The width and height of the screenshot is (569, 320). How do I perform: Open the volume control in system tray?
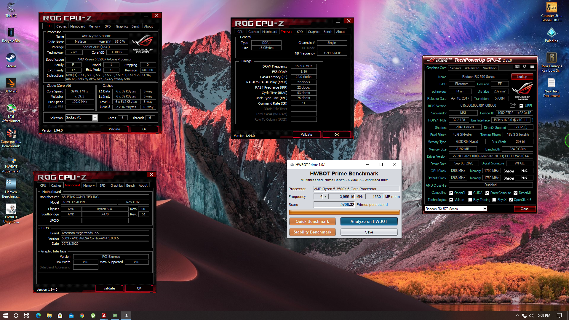[531, 316]
